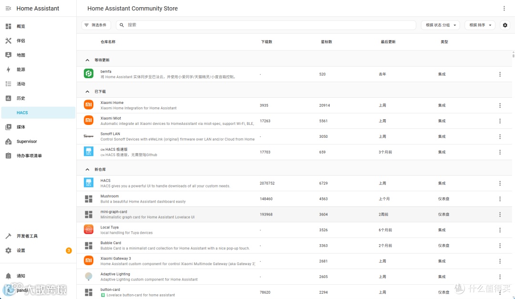Click the Local Tuya repository icon
Viewport: 515px width, 299px height.
click(88, 229)
